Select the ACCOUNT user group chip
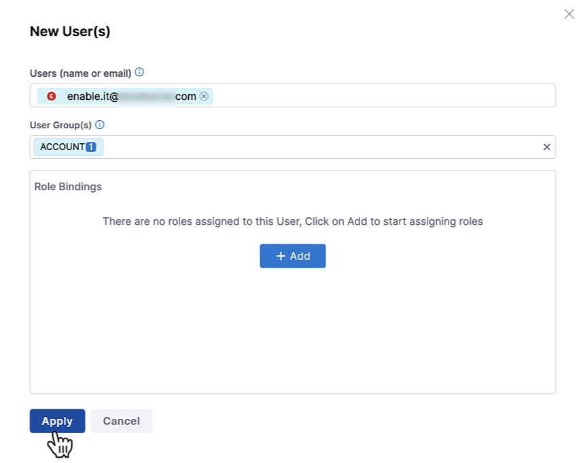This screenshot has width=583, height=463. [x=62, y=147]
